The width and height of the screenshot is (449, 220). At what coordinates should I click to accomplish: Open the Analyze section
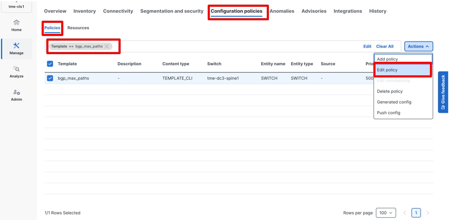click(x=16, y=72)
